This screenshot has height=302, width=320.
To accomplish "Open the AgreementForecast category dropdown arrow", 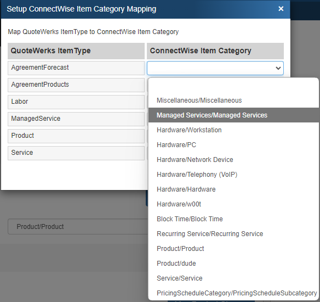I will [x=278, y=68].
